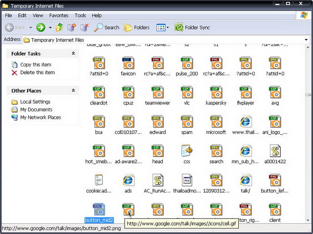
Task: Select the teamviewer GIF file icon
Action: click(x=157, y=92)
